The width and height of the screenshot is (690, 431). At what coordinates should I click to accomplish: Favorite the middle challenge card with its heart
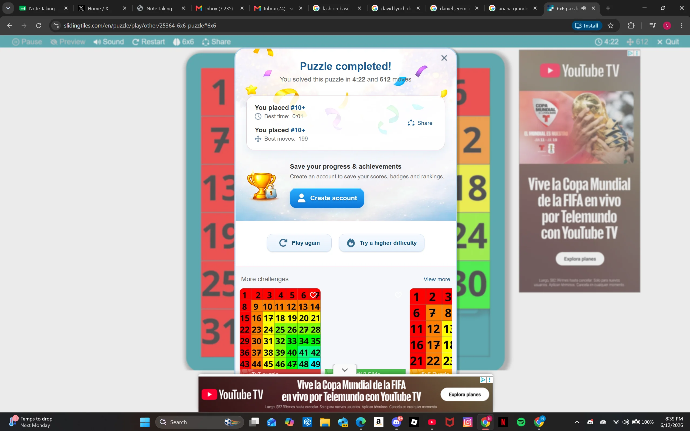point(398,295)
